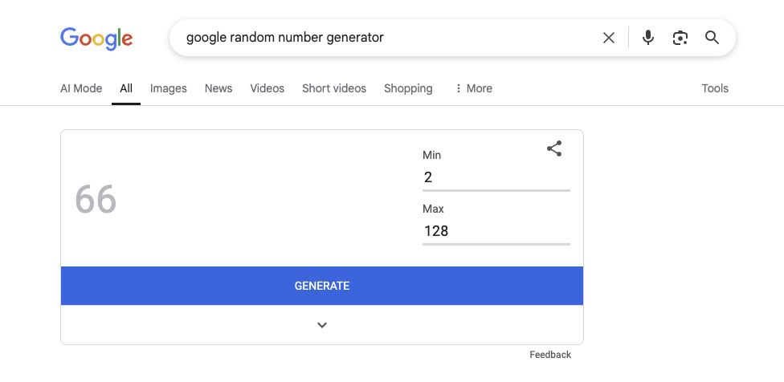Expand the generator card chevron
The width and height of the screenshot is (784, 382).
click(x=322, y=325)
